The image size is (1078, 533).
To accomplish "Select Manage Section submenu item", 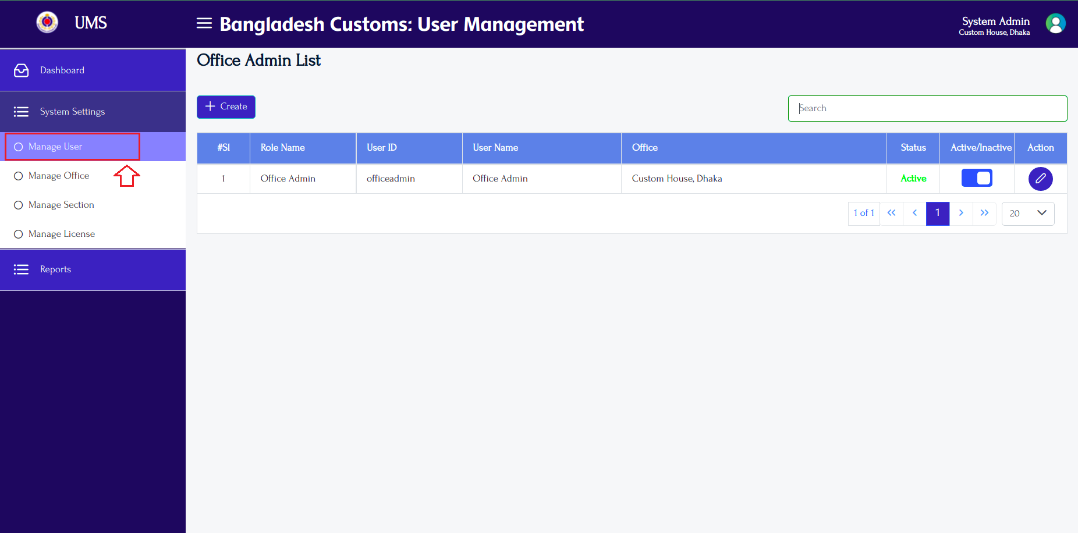I will (93, 205).
